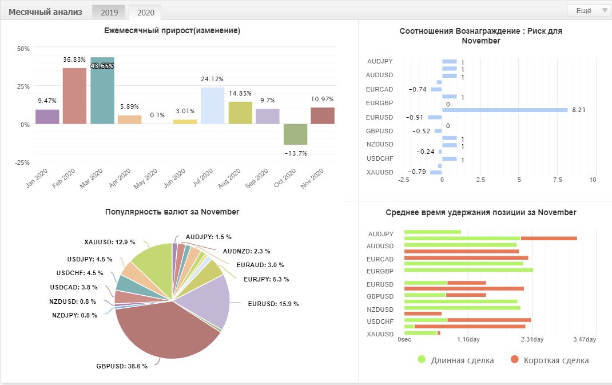Image resolution: width=612 pixels, height=385 pixels.
Task: Click the 'EURAUD: 3.0 %' pie label
Action: [x=260, y=265]
